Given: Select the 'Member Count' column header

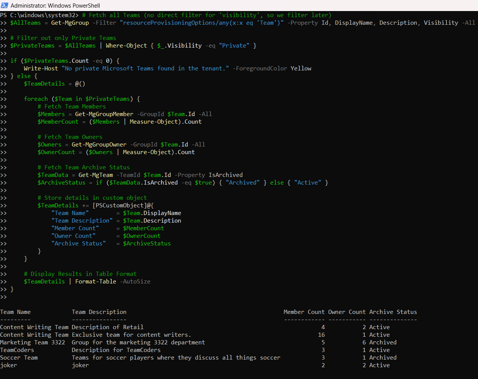Looking at the screenshot, I should (x=304, y=312).
